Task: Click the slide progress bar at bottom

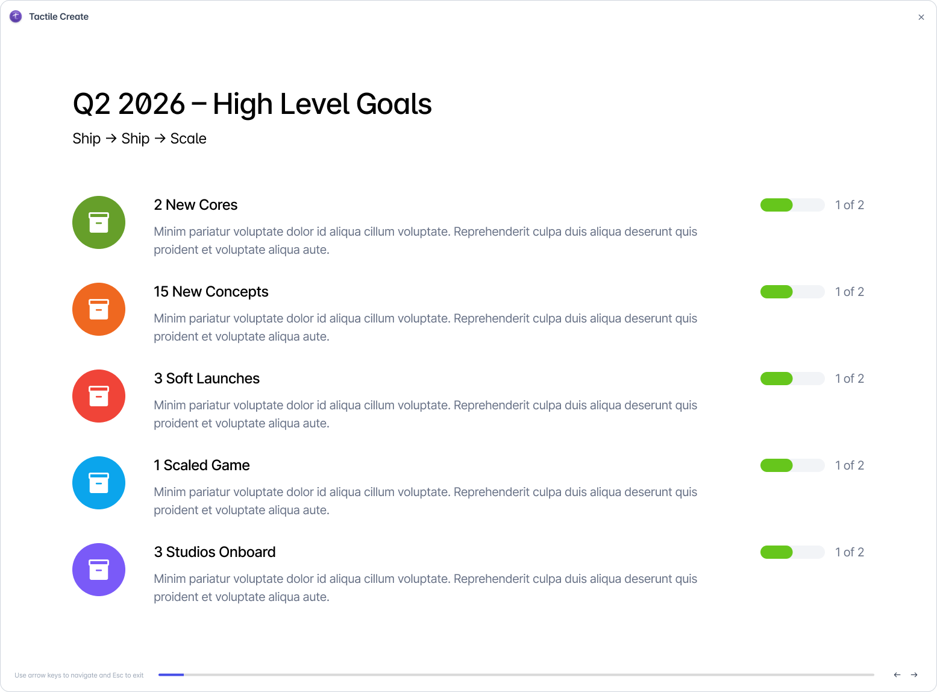Action: (516, 675)
